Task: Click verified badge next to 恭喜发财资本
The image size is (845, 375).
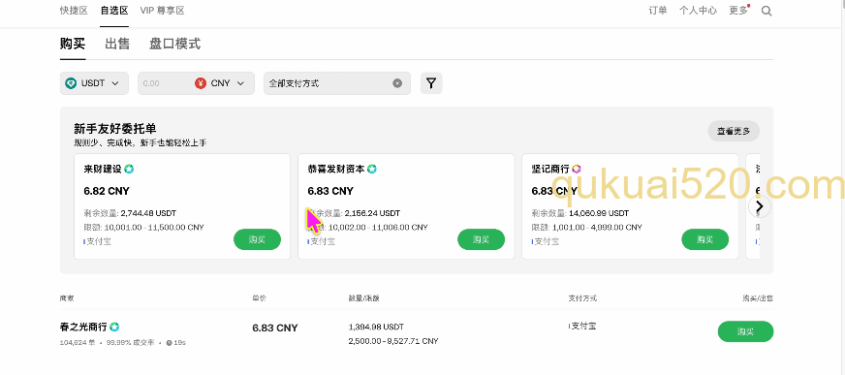Action: [372, 169]
